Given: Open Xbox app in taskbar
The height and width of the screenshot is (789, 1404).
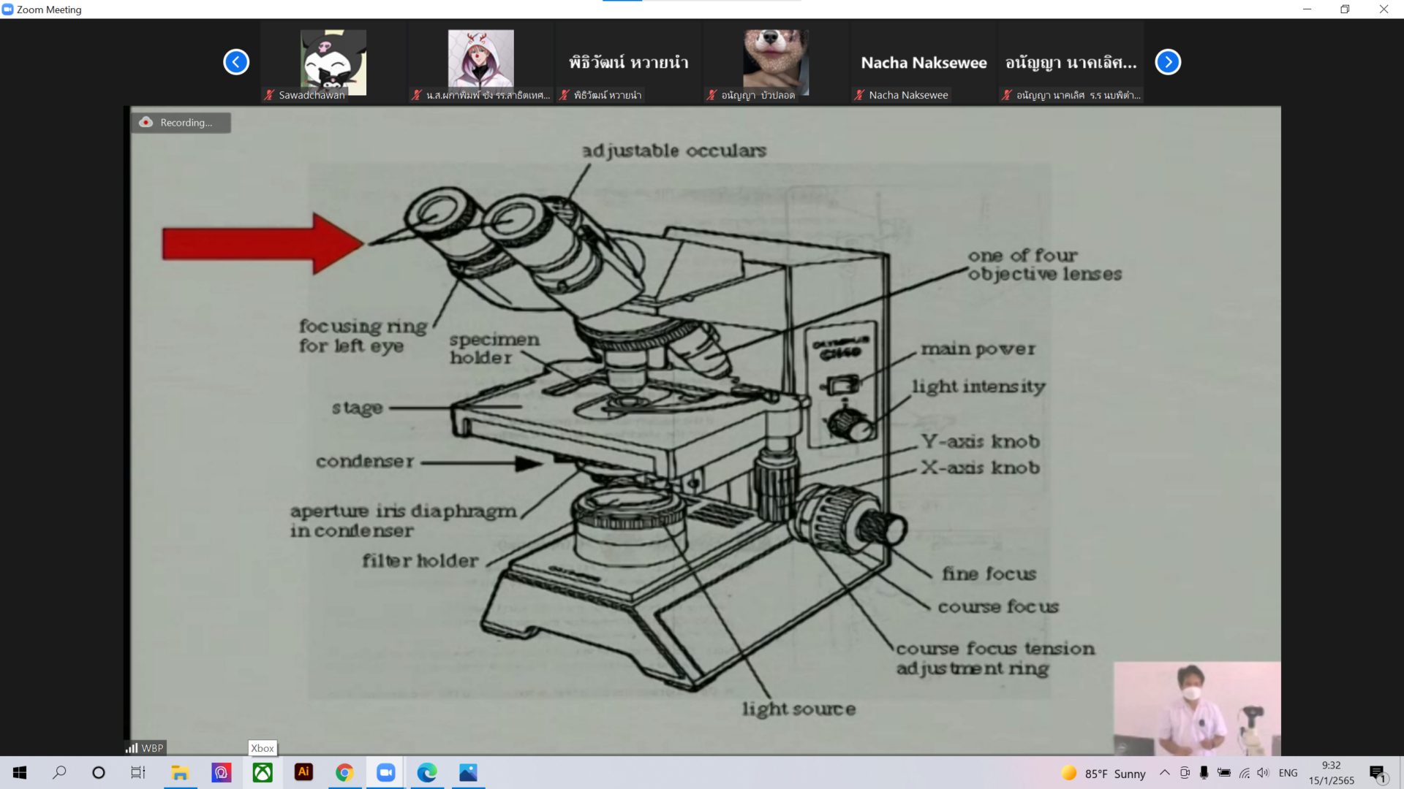Looking at the screenshot, I should (263, 773).
